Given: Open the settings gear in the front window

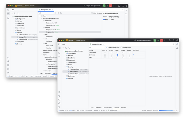Looking at the screenshot, I should click(177, 40).
